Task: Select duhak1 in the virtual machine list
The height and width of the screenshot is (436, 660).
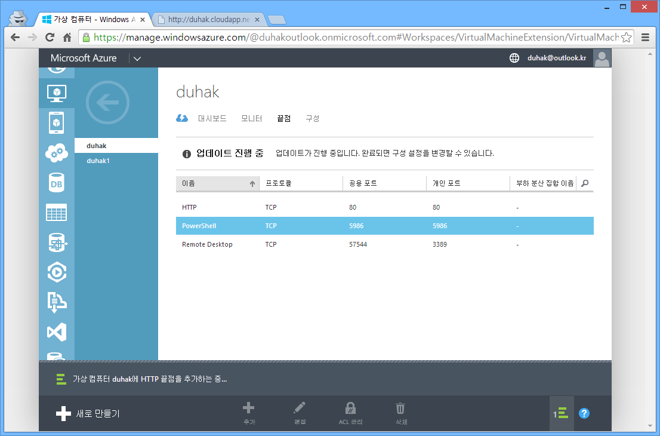Action: tap(116, 161)
